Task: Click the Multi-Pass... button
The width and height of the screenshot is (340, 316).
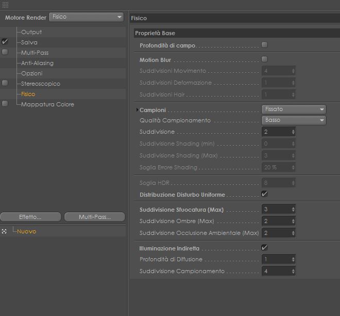Action: coord(94,217)
